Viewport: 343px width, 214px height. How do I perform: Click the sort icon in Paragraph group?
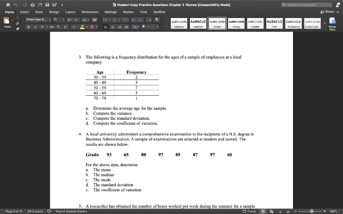pyautogui.click(x=149, y=20)
